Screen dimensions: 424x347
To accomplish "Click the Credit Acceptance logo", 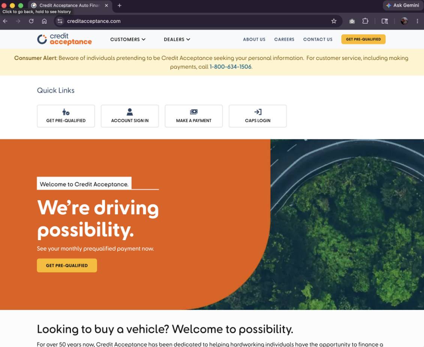I will pos(64,39).
